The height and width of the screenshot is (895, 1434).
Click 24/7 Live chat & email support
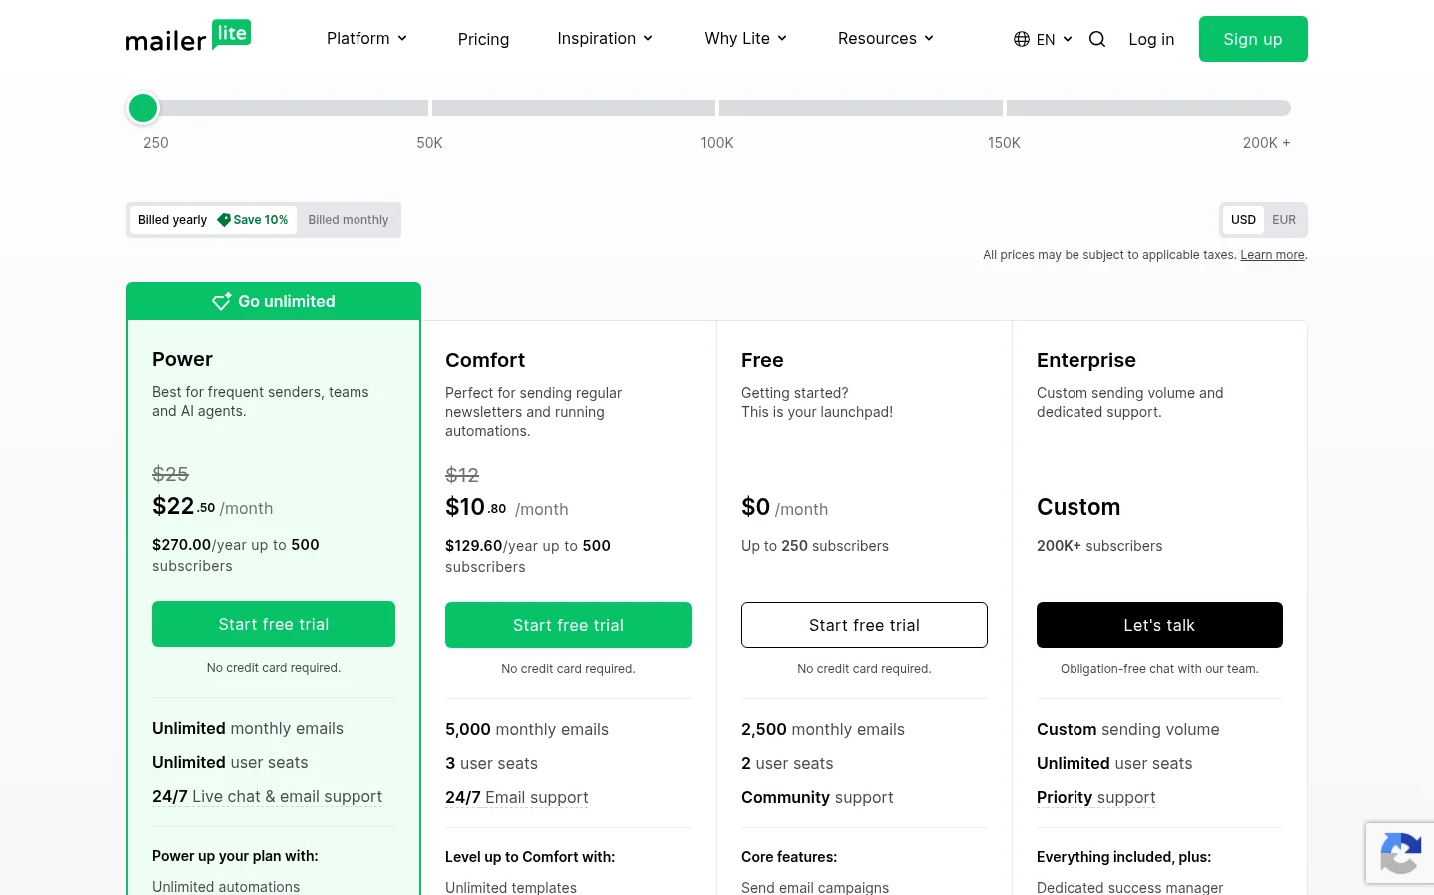pos(267,796)
